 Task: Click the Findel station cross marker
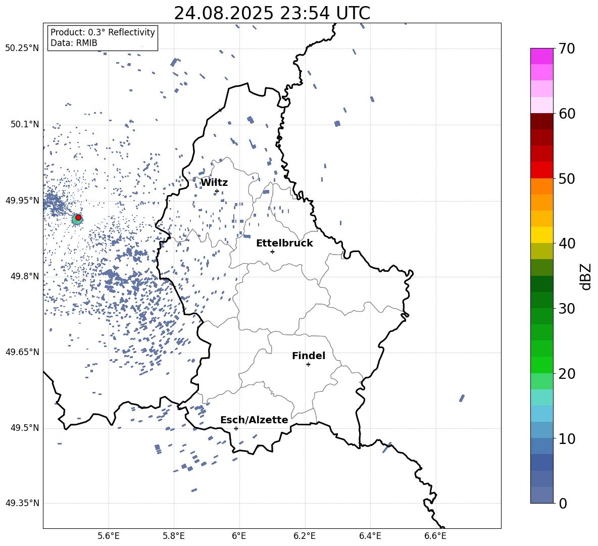coord(308,364)
